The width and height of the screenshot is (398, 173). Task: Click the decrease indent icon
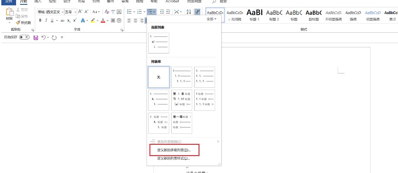point(162,12)
